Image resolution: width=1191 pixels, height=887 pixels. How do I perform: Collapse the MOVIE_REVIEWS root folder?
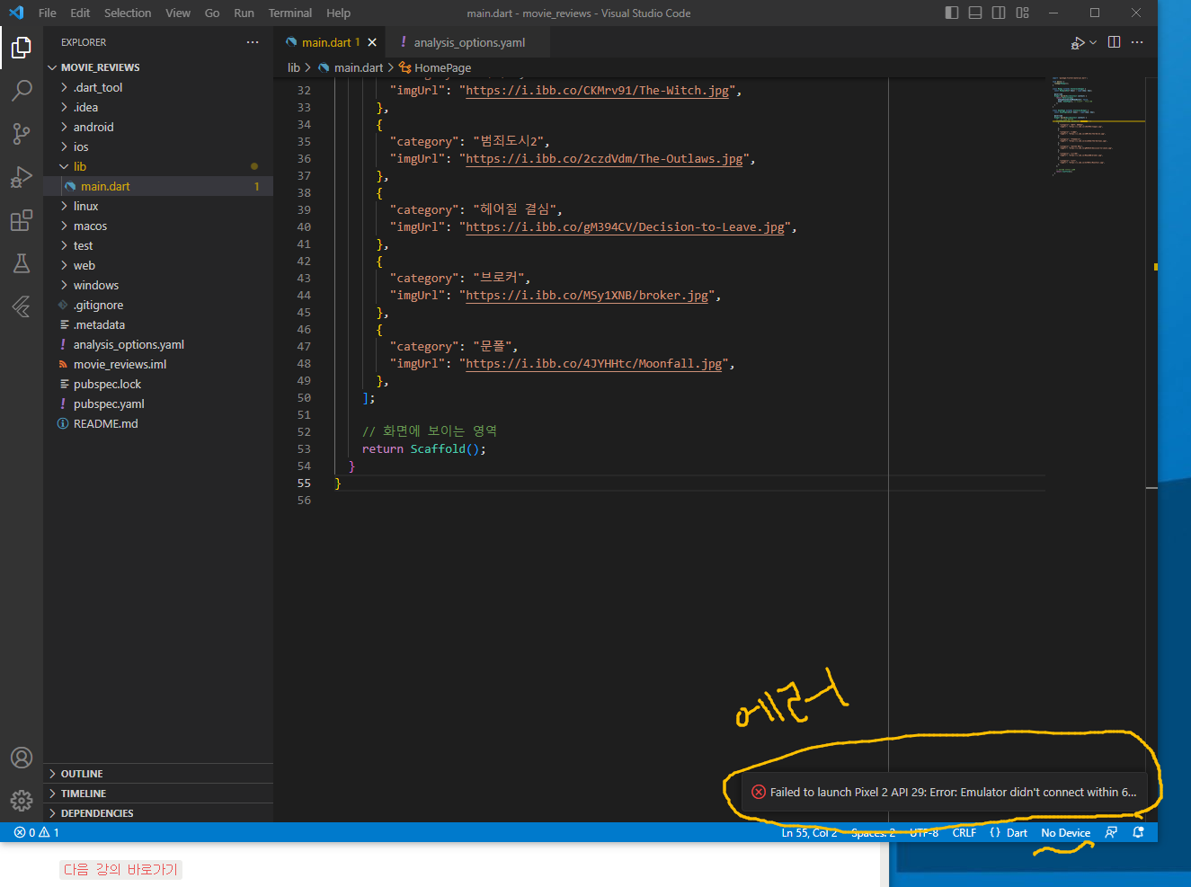(x=158, y=67)
